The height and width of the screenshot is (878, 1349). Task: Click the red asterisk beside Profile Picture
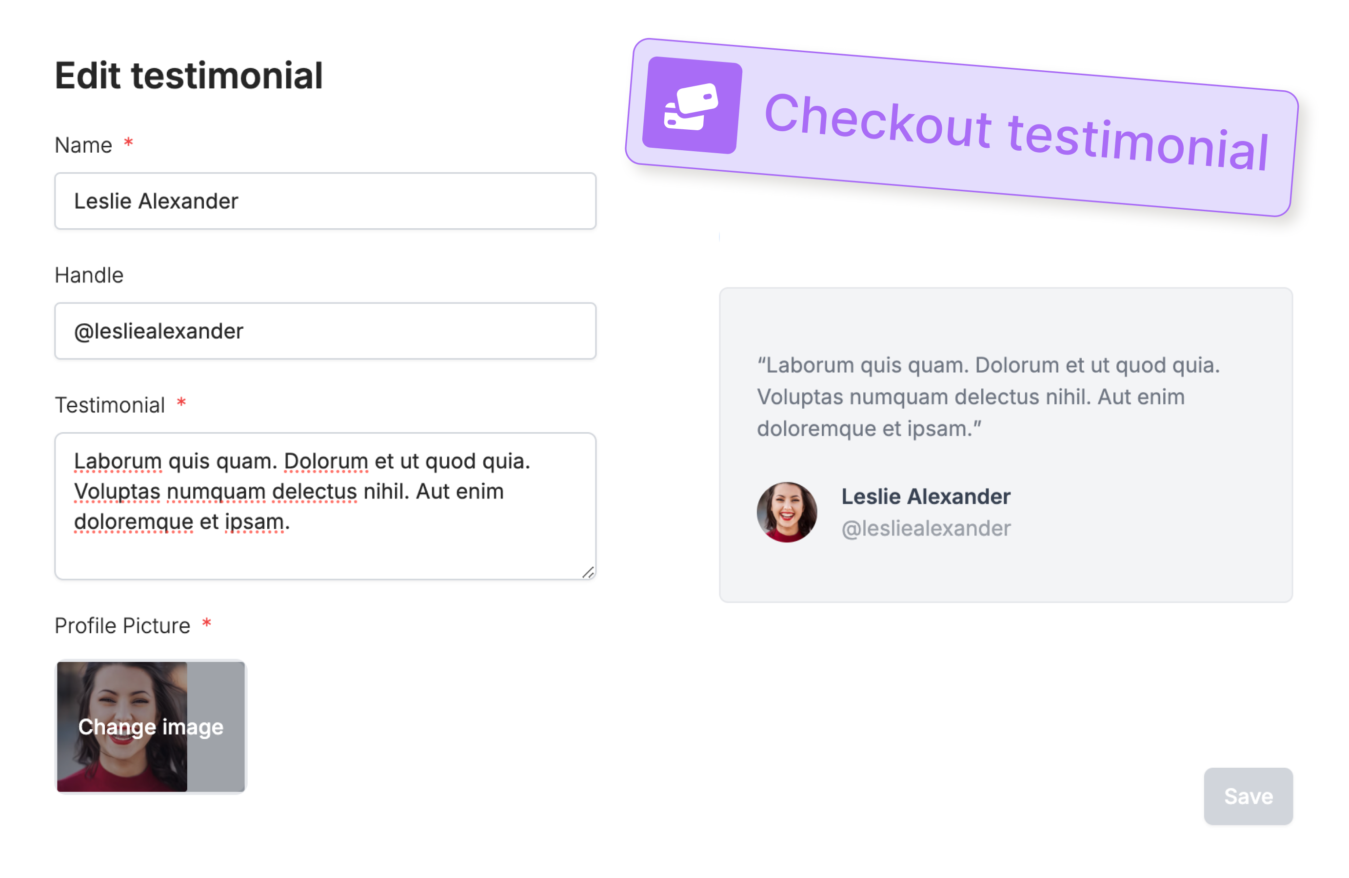pos(207,622)
